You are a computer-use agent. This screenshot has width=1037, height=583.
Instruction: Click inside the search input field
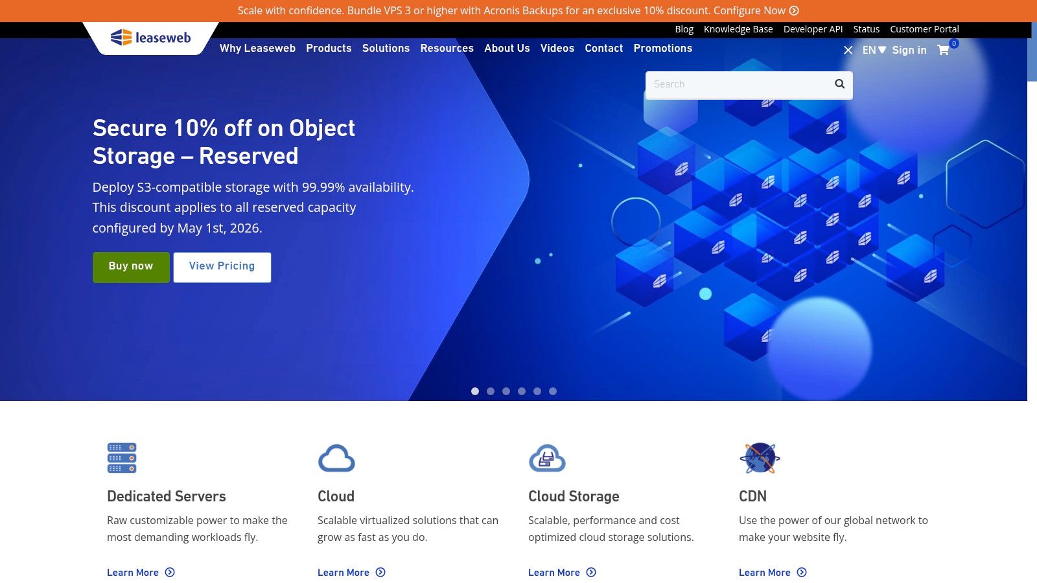click(x=726, y=84)
